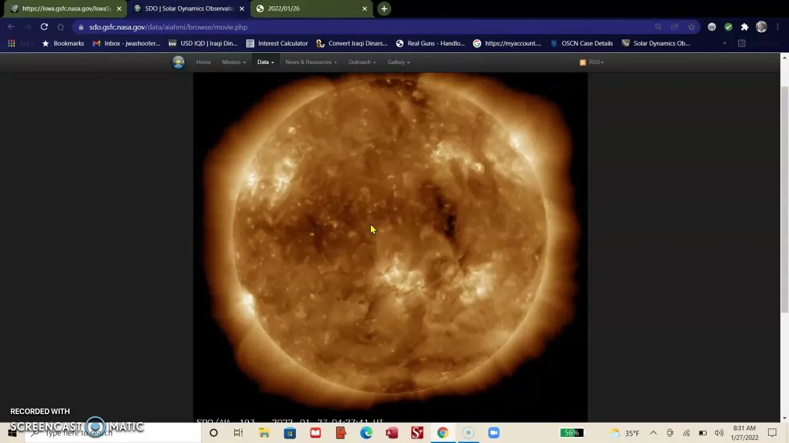789x443 pixels.
Task: Open the grey W extension
Action: (712, 27)
